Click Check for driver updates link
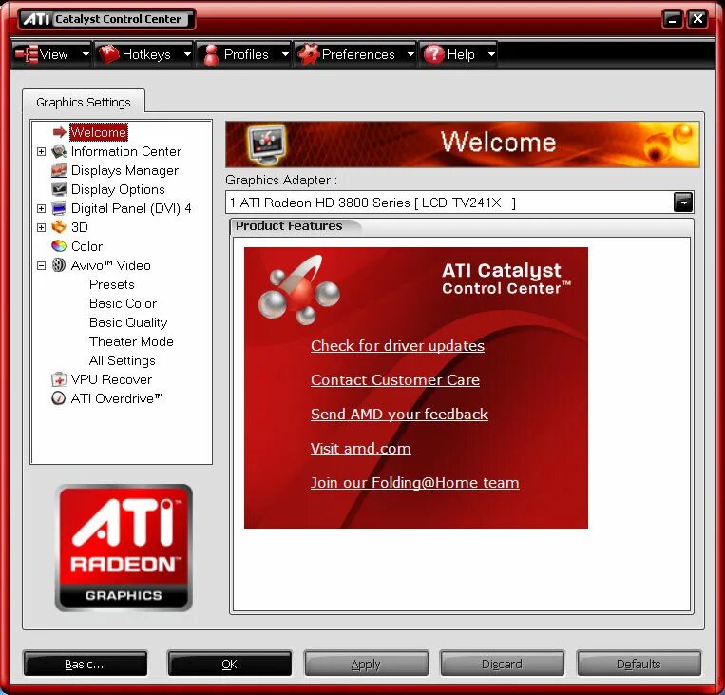Image resolution: width=725 pixels, height=695 pixels. click(397, 346)
